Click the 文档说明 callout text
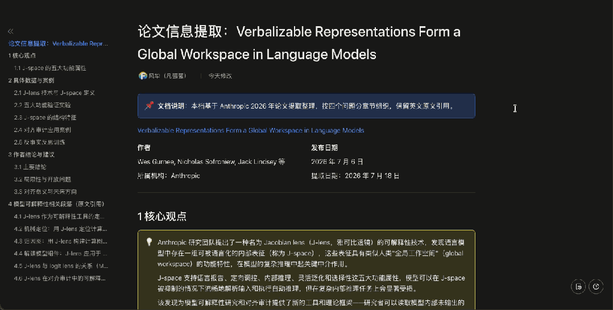613x310 pixels. point(306,106)
